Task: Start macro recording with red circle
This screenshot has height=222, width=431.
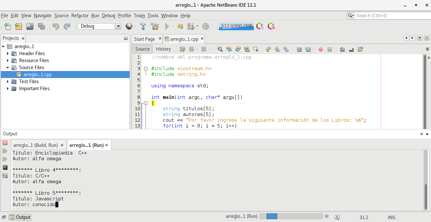Action: [x=321, y=49]
